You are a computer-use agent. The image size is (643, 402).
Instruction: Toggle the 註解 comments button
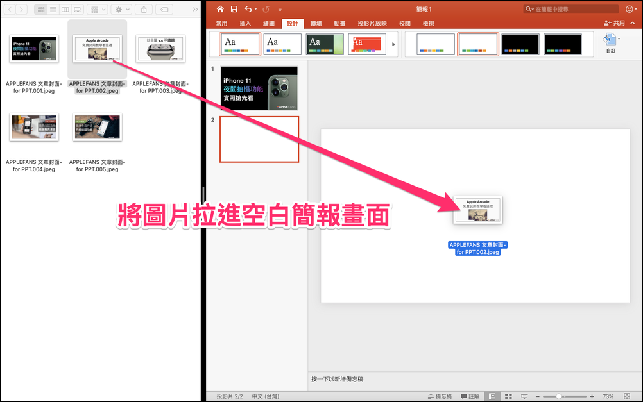470,396
